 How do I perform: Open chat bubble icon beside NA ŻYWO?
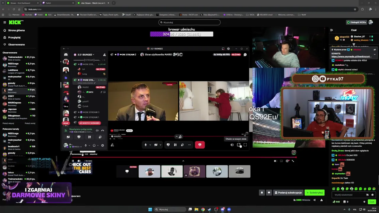(x=245, y=54)
